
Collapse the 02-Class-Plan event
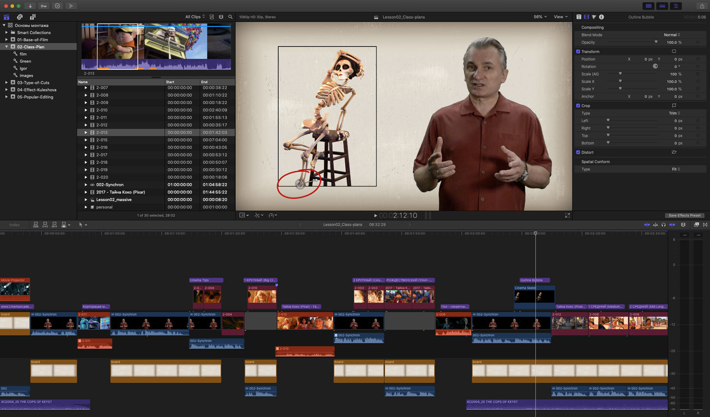point(7,47)
